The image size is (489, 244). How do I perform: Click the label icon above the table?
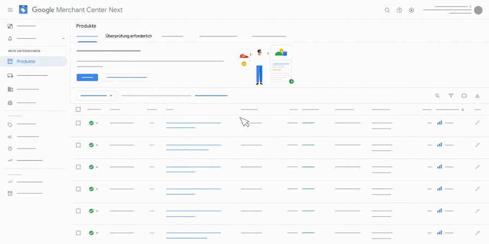pyautogui.click(x=464, y=96)
